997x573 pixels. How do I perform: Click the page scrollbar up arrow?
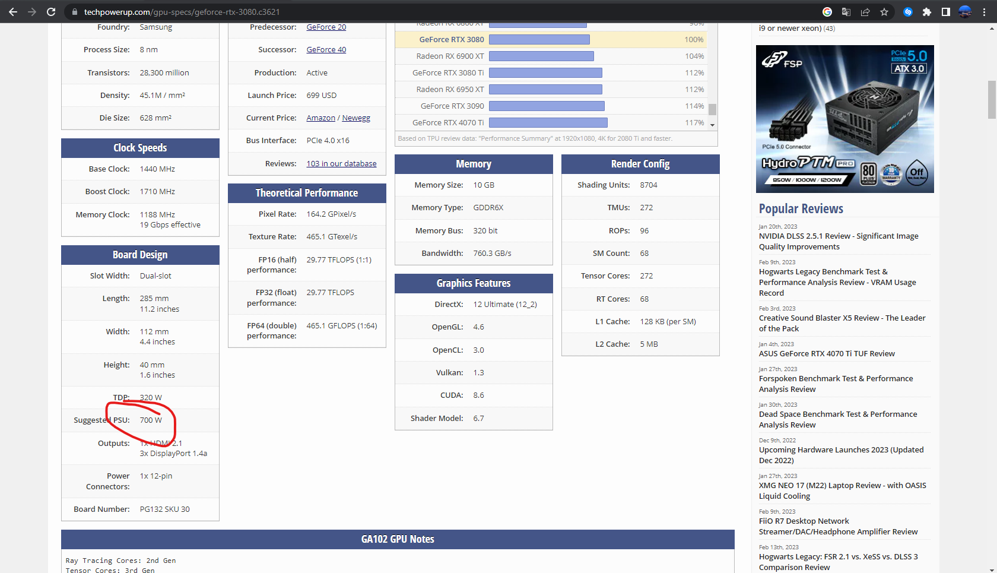pyautogui.click(x=992, y=28)
